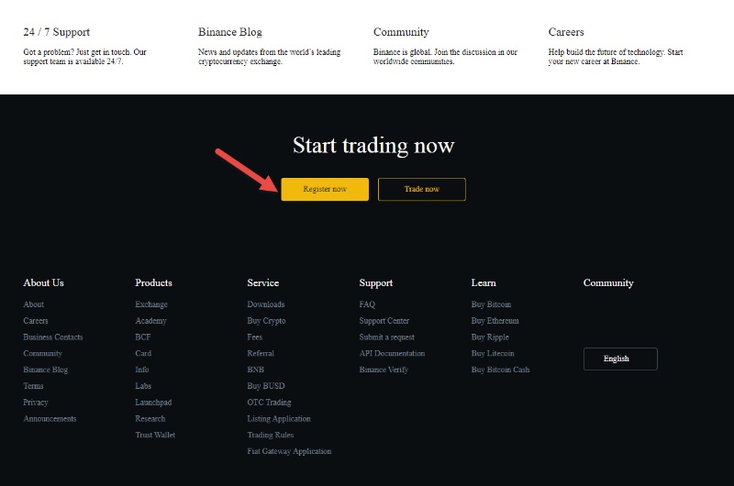Open Binance Blog in the About Us list
This screenshot has height=486, width=734.
[45, 370]
